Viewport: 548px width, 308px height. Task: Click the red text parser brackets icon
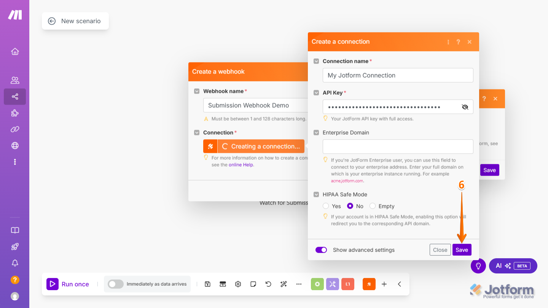tap(348, 284)
